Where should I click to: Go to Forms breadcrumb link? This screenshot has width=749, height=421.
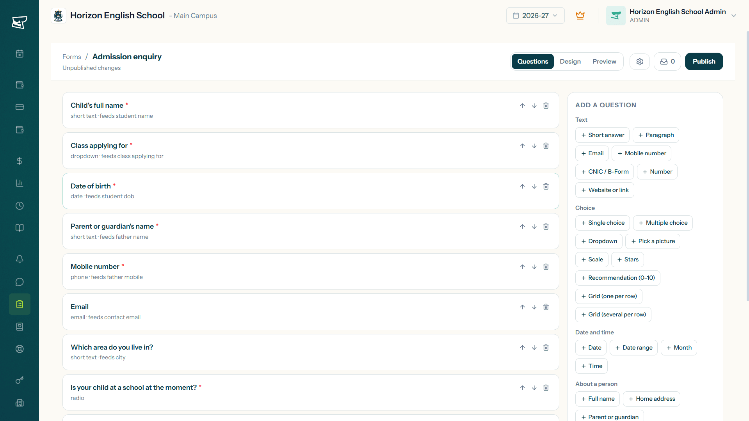click(x=72, y=57)
